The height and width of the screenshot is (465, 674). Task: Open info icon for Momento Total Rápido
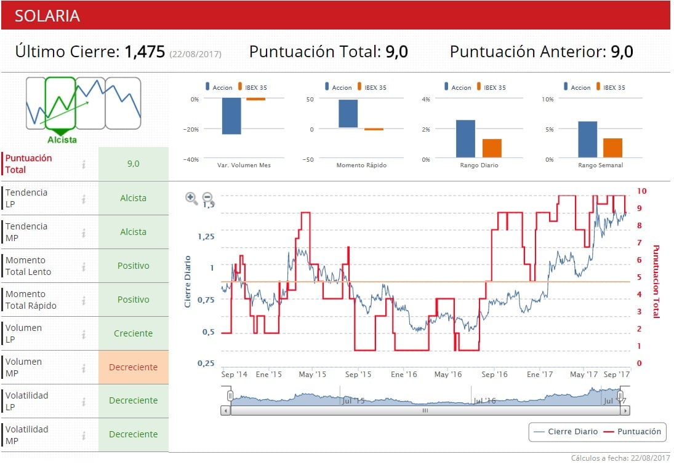click(x=84, y=300)
